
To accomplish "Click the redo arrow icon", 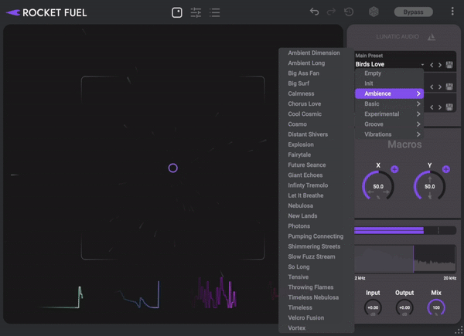I will coord(332,12).
